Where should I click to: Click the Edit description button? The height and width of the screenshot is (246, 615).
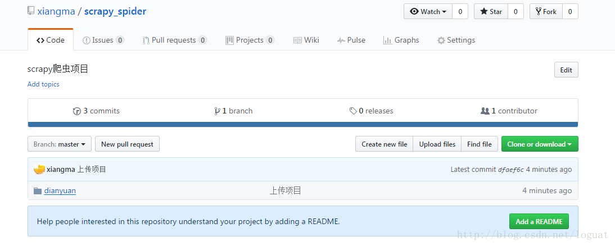click(x=566, y=70)
